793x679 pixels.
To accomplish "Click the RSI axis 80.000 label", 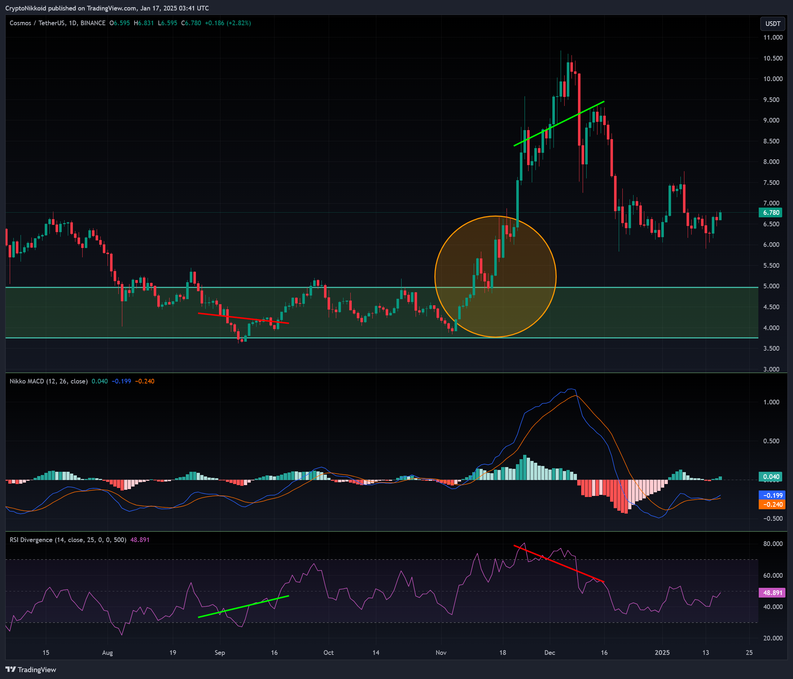I will click(773, 544).
